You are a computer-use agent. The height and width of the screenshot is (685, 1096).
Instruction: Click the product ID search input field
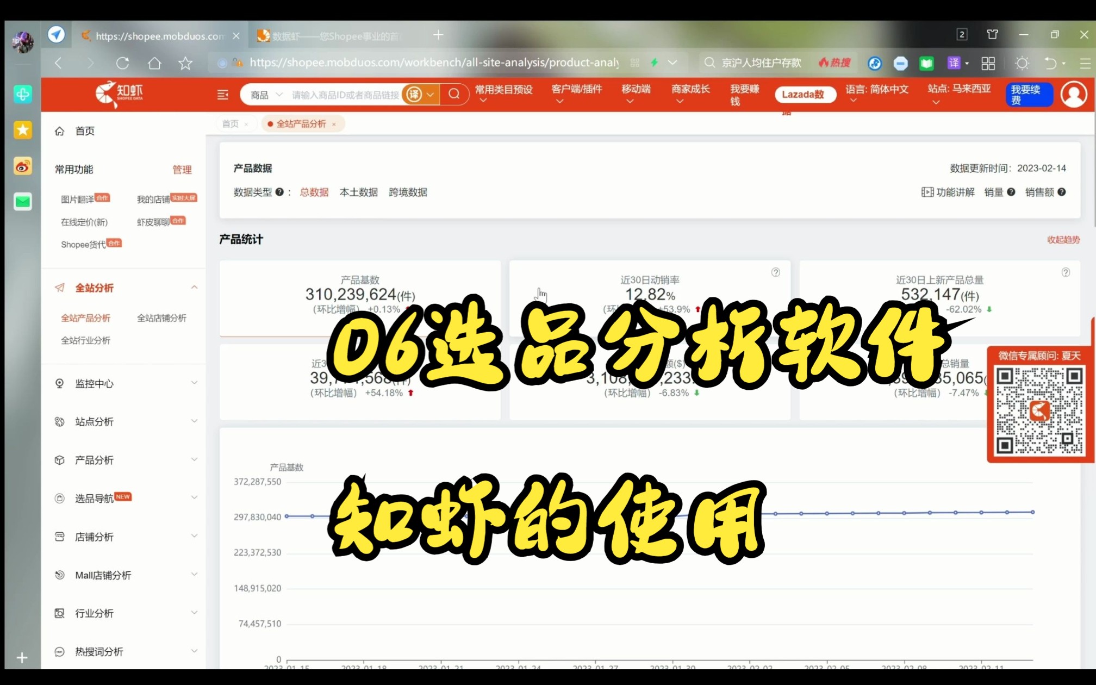pos(346,95)
